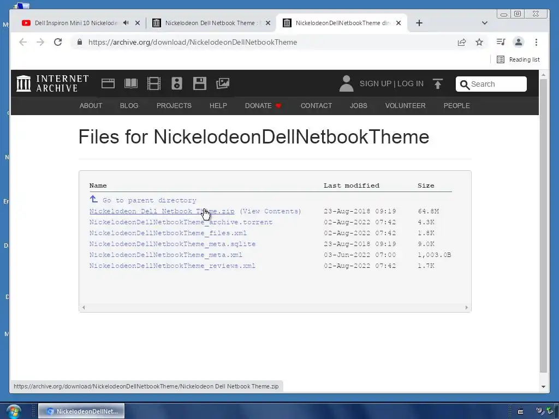The width and height of the screenshot is (559, 419).
Task: Open the Chrome three-dot menu
Action: click(536, 42)
